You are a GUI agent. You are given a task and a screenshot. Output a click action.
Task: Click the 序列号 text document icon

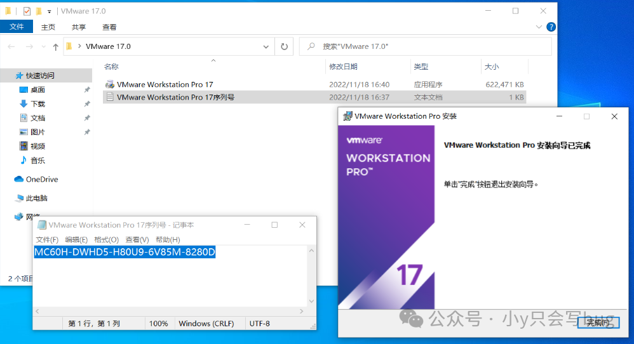[109, 97]
